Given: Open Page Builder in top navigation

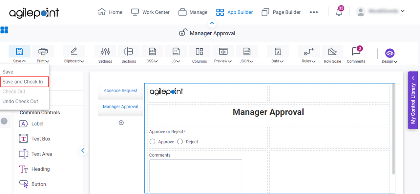Looking at the screenshot, I should click(281, 12).
